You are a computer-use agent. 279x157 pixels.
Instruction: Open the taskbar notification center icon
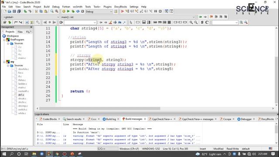[x=273, y=154]
